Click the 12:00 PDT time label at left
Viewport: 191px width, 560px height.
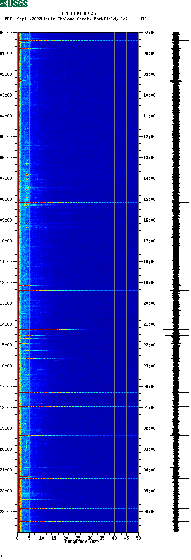pos(6,283)
